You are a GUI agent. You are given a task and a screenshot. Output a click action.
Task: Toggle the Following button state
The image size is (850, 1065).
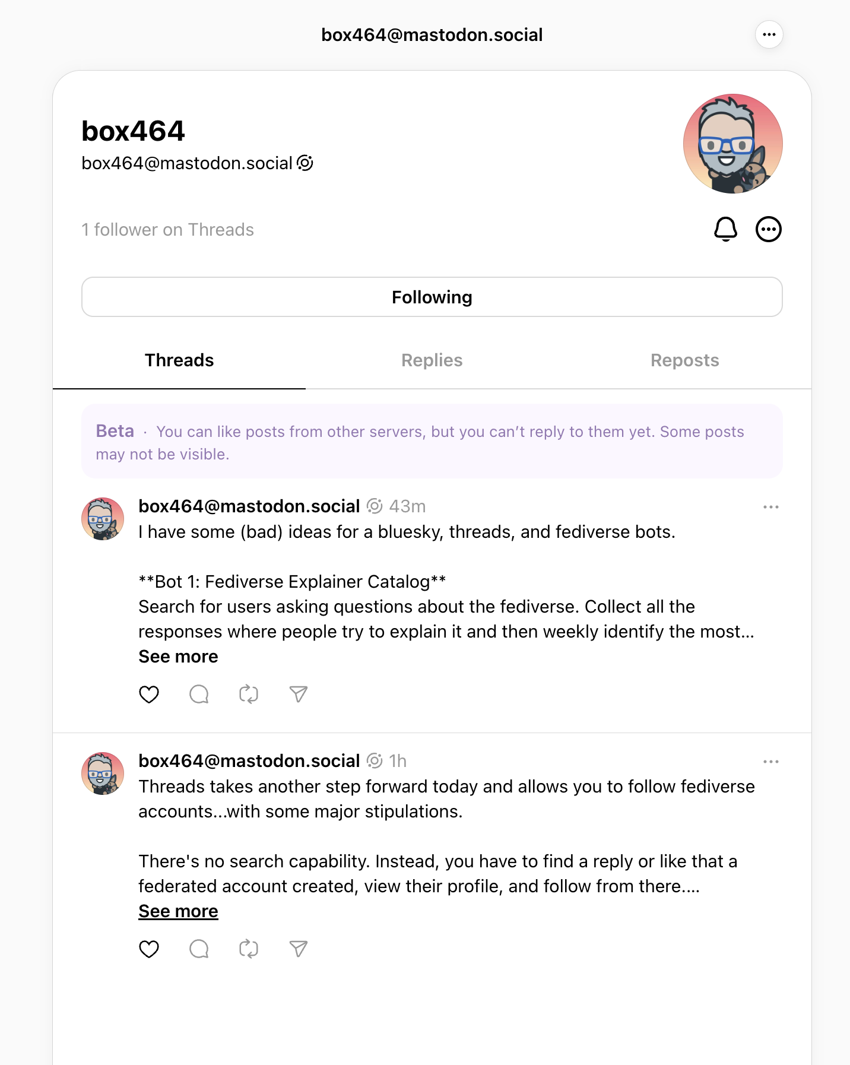(x=432, y=297)
